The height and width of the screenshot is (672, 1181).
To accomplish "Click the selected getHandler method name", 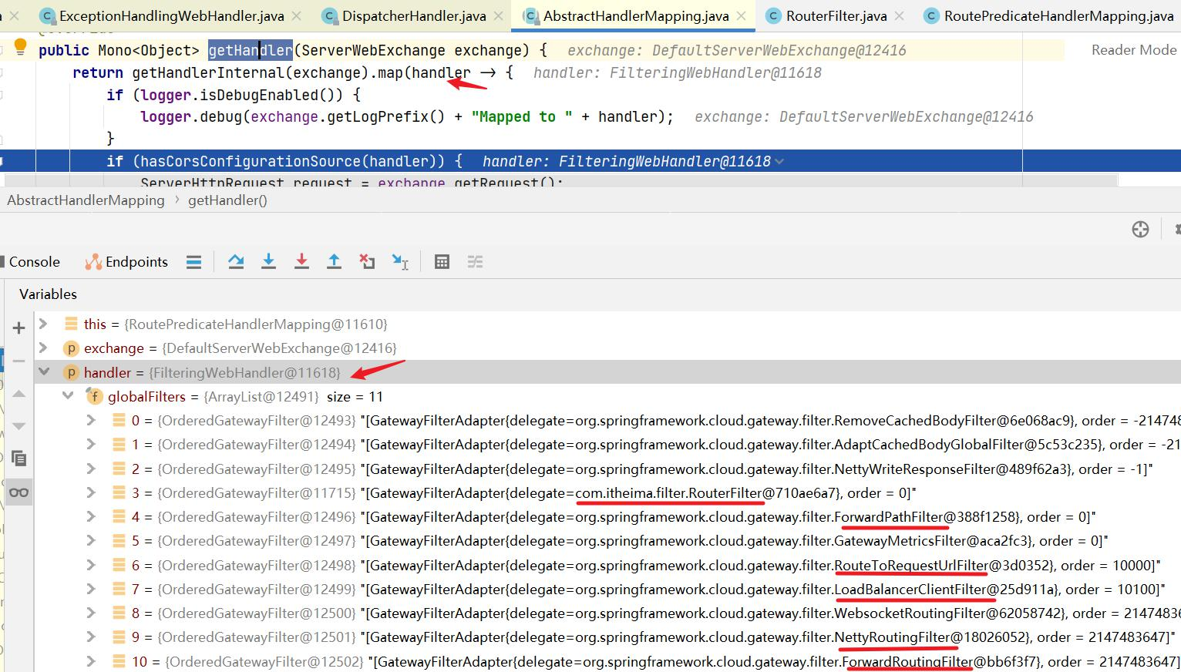I will click(251, 50).
